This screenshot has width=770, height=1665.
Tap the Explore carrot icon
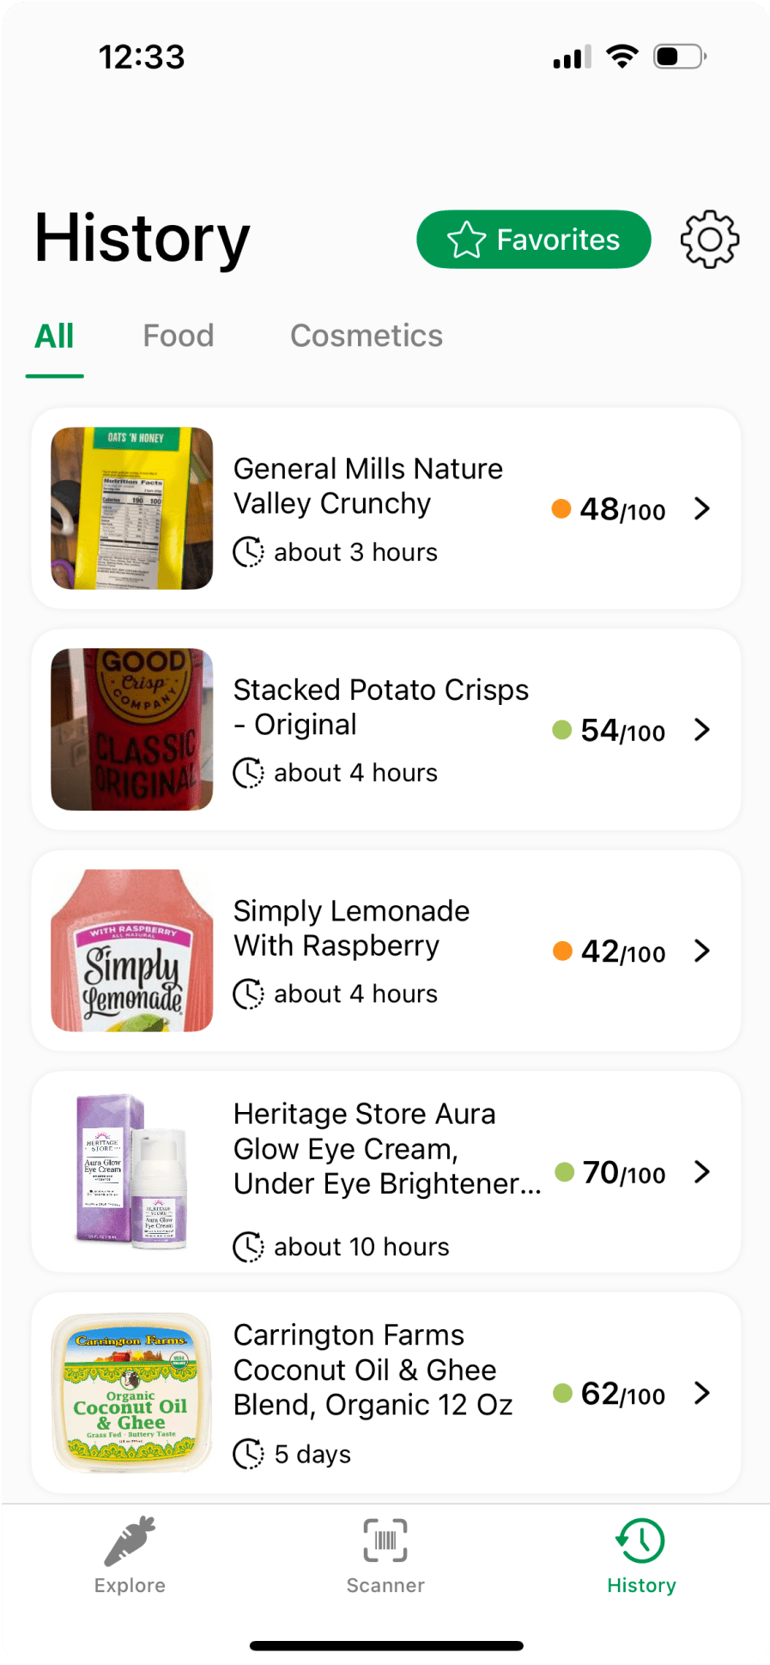[x=130, y=1540]
